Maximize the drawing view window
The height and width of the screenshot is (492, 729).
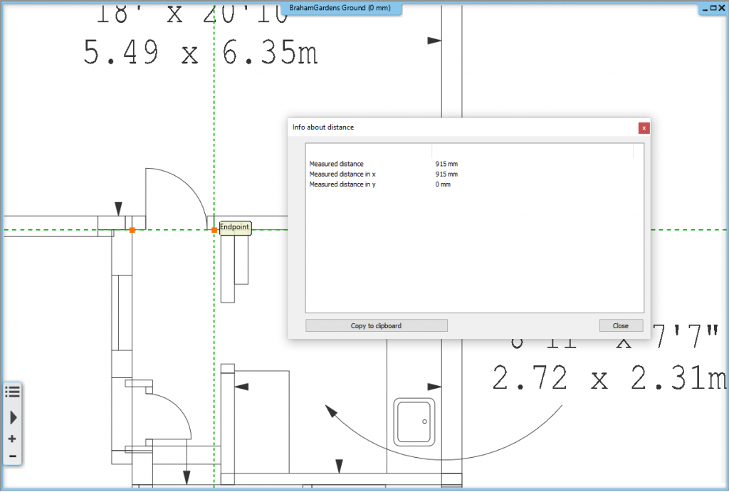pos(713,8)
